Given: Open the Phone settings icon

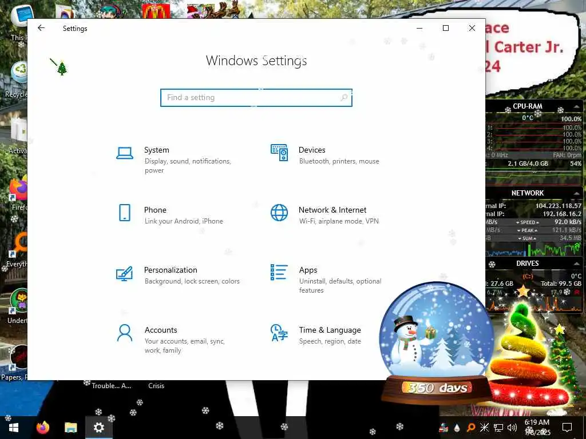Looking at the screenshot, I should coord(125,213).
